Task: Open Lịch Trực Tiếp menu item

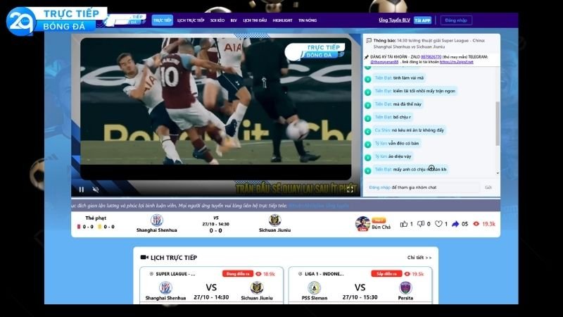Action: 191,20
